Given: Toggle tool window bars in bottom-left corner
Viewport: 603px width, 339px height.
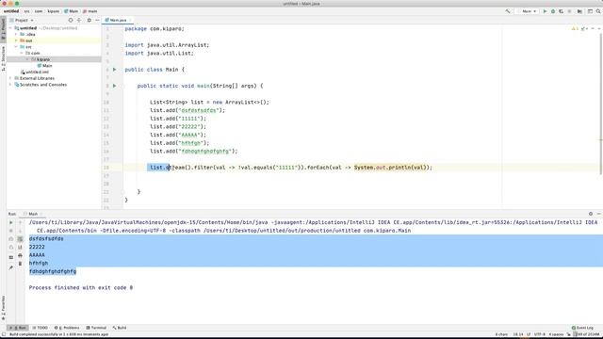Looking at the screenshot, I should pos(3,335).
